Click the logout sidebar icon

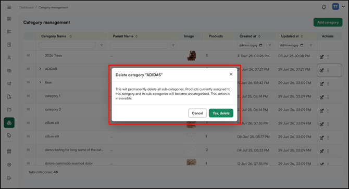pyautogui.click(x=9, y=178)
